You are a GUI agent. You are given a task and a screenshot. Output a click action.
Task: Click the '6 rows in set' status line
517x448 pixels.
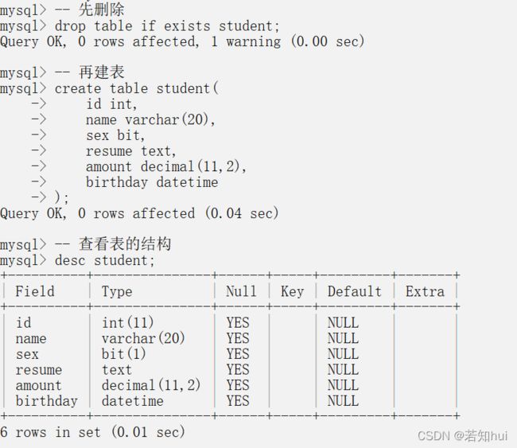(x=92, y=432)
